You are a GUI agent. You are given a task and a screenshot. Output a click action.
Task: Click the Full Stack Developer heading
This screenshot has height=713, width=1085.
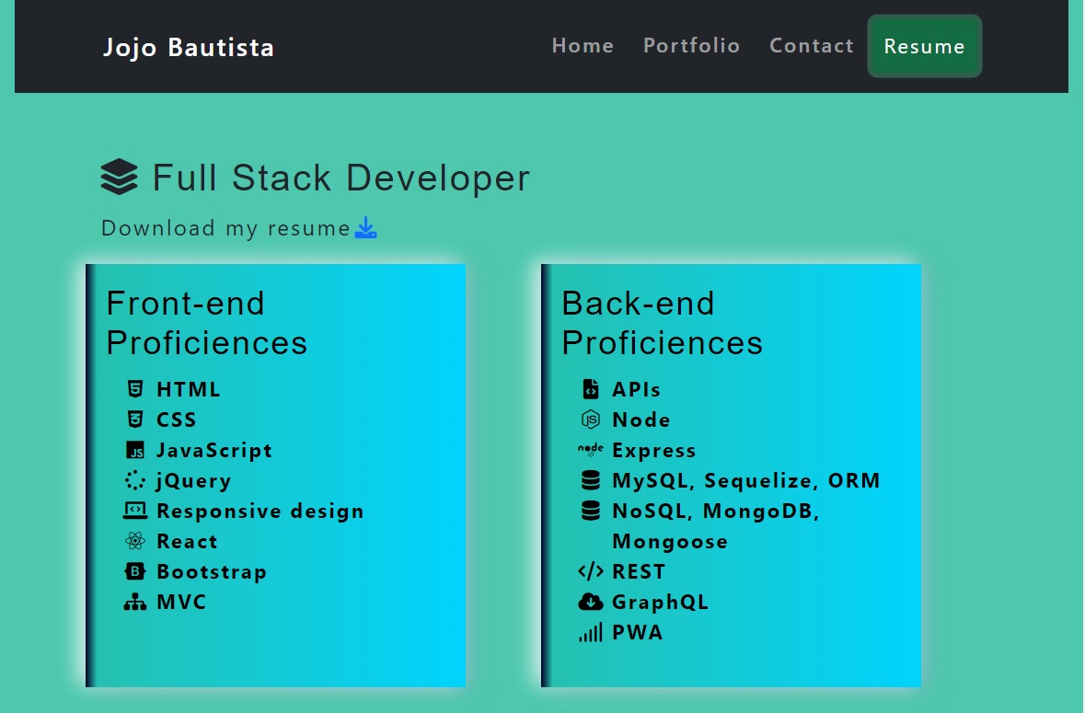pos(341,178)
